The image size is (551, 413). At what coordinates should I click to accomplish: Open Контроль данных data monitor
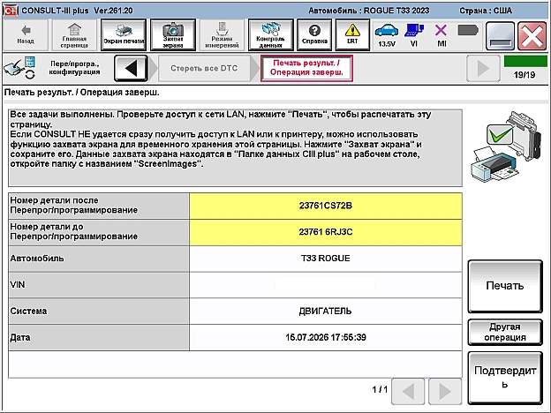click(x=270, y=34)
